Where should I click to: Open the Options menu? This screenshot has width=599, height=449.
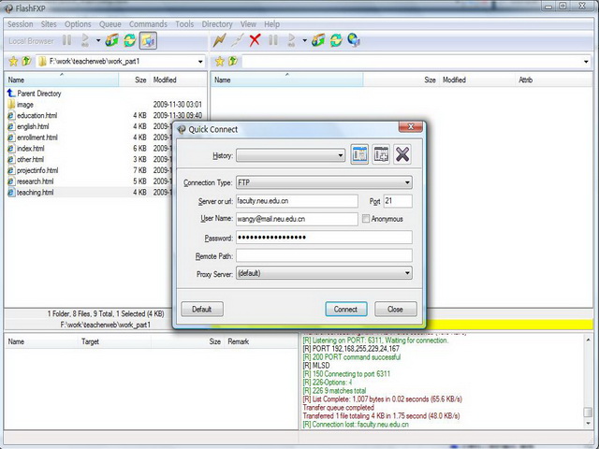tap(78, 24)
